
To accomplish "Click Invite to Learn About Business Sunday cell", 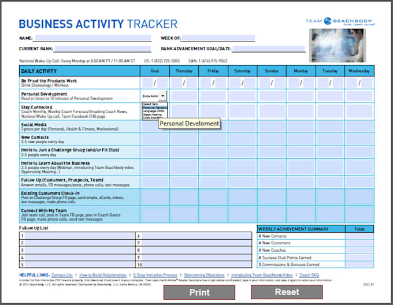I will [272, 167].
